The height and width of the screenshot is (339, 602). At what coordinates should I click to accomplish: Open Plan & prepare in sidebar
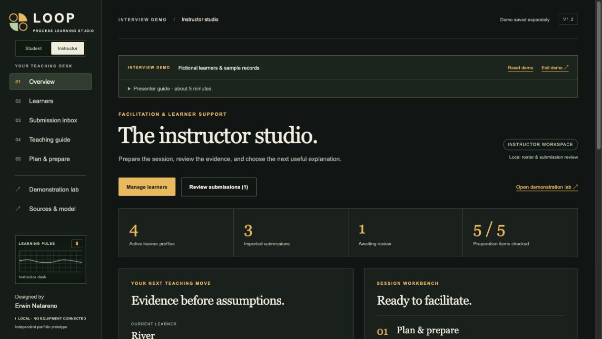(x=50, y=159)
